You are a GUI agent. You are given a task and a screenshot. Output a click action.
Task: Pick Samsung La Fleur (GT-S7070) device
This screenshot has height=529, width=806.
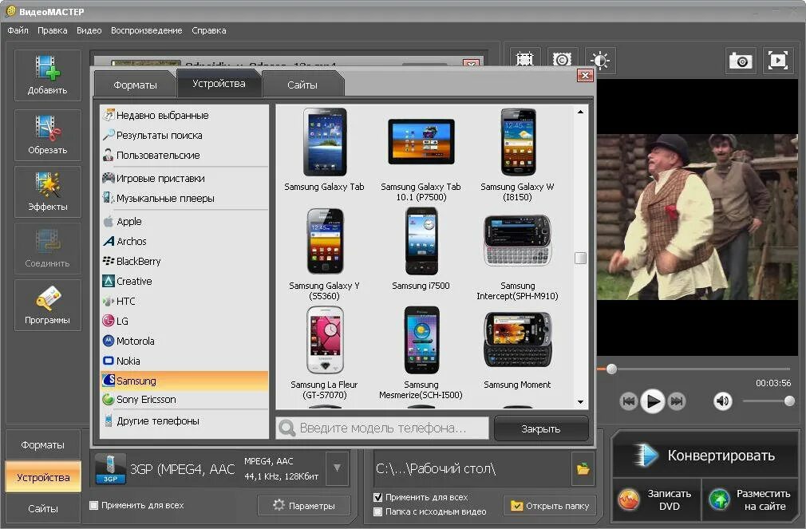coord(324,353)
